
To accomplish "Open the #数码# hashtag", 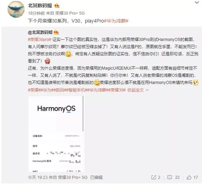I will 59,90.
